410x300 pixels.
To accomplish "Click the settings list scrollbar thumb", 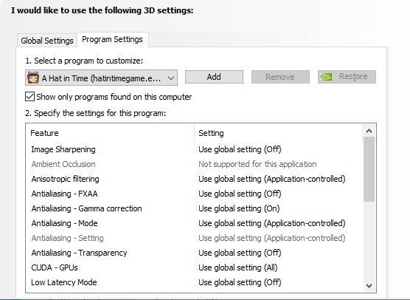I will (369, 169).
